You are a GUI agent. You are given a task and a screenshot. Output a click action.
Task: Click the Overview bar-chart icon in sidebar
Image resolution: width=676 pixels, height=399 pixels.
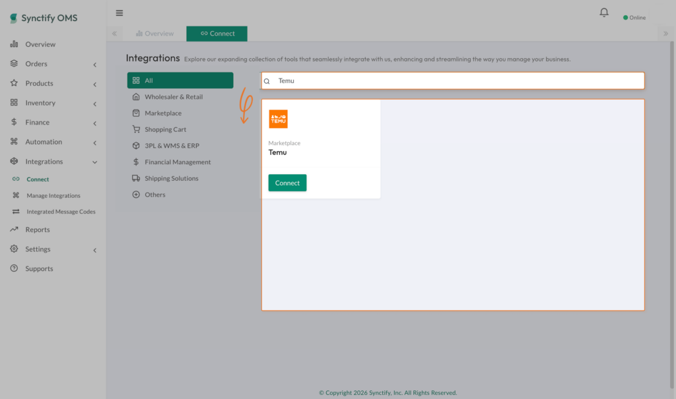click(15, 44)
